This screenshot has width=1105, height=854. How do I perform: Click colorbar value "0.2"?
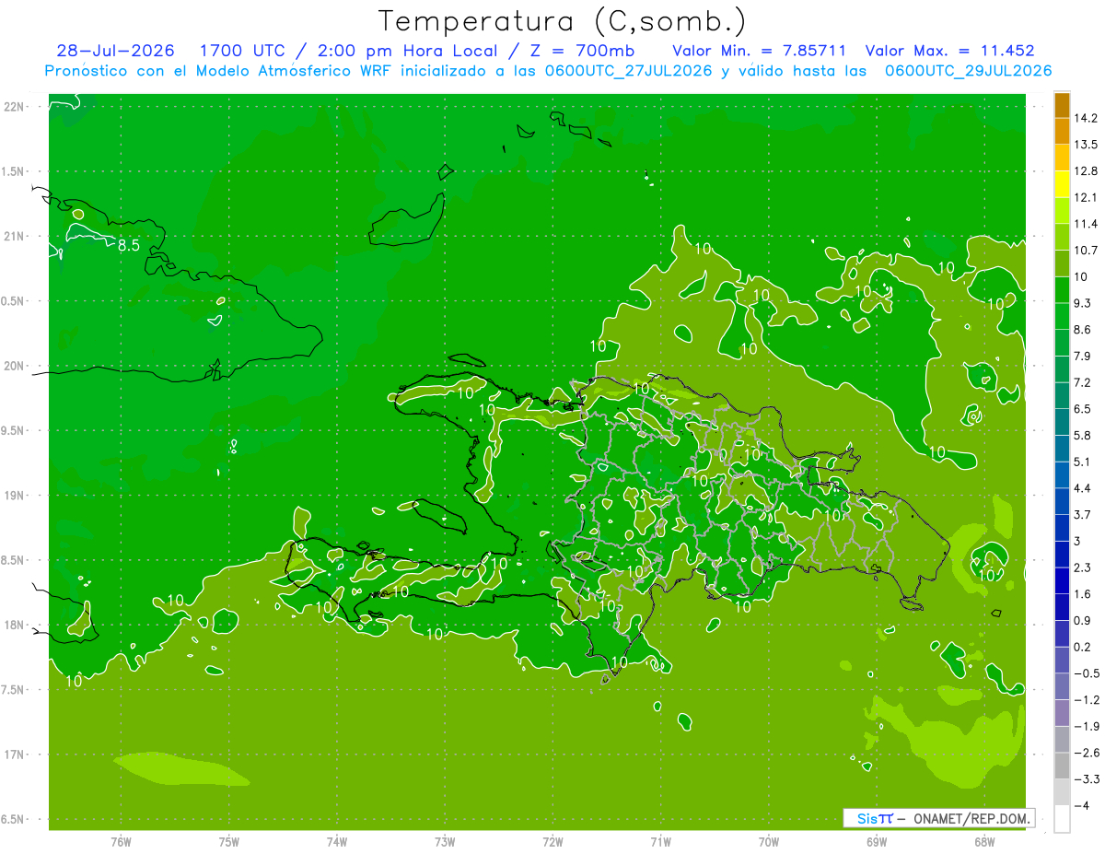click(1082, 647)
